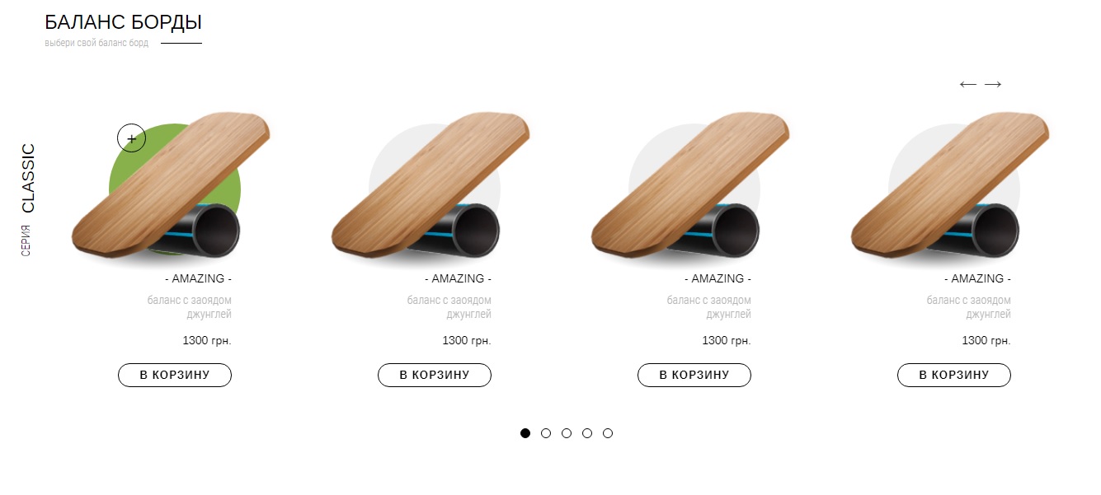The image size is (1101, 495).
Task: Advance carousel with right arrow
Action: 993,84
